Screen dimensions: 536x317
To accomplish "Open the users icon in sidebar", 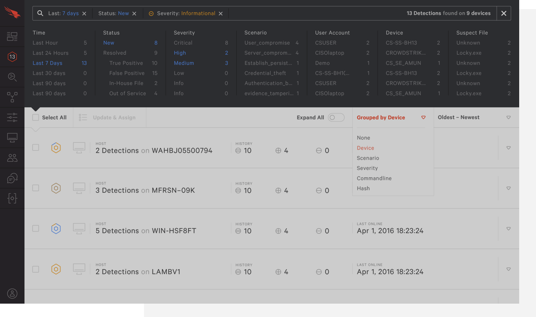I will point(12,158).
